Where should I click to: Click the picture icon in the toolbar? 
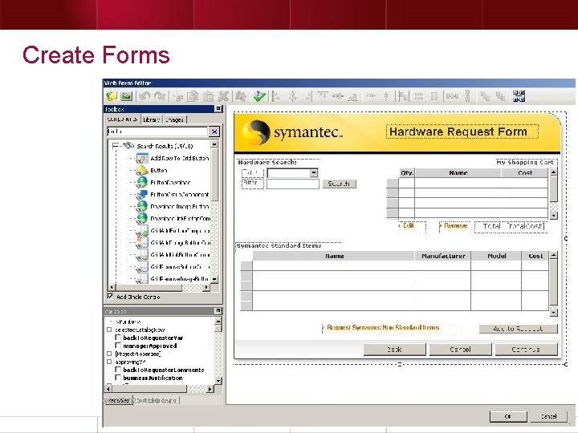[127, 96]
